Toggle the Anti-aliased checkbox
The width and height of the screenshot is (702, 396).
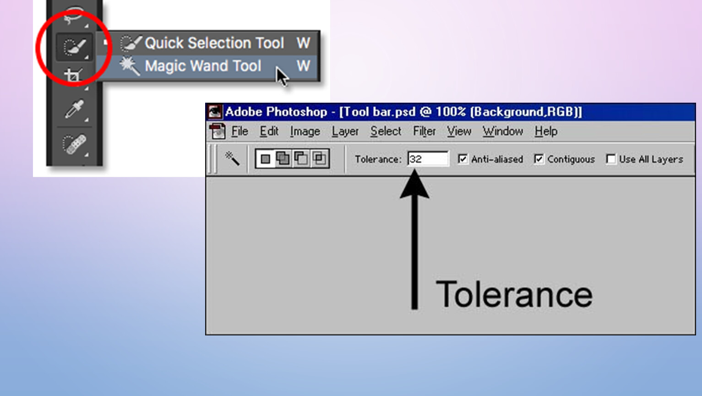[463, 159]
